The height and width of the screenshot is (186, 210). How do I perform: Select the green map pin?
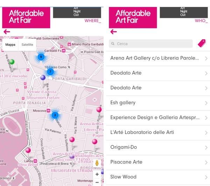[x=12, y=62]
